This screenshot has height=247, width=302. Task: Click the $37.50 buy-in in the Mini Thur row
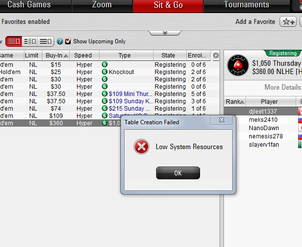coord(56,94)
